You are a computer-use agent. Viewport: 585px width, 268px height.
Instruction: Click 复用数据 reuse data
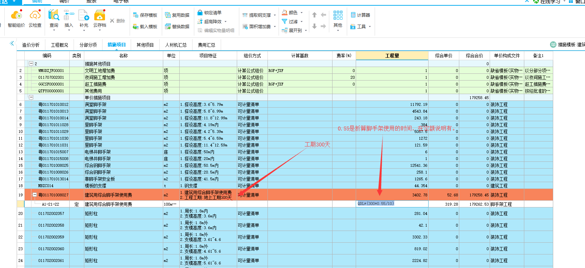pos(177,15)
